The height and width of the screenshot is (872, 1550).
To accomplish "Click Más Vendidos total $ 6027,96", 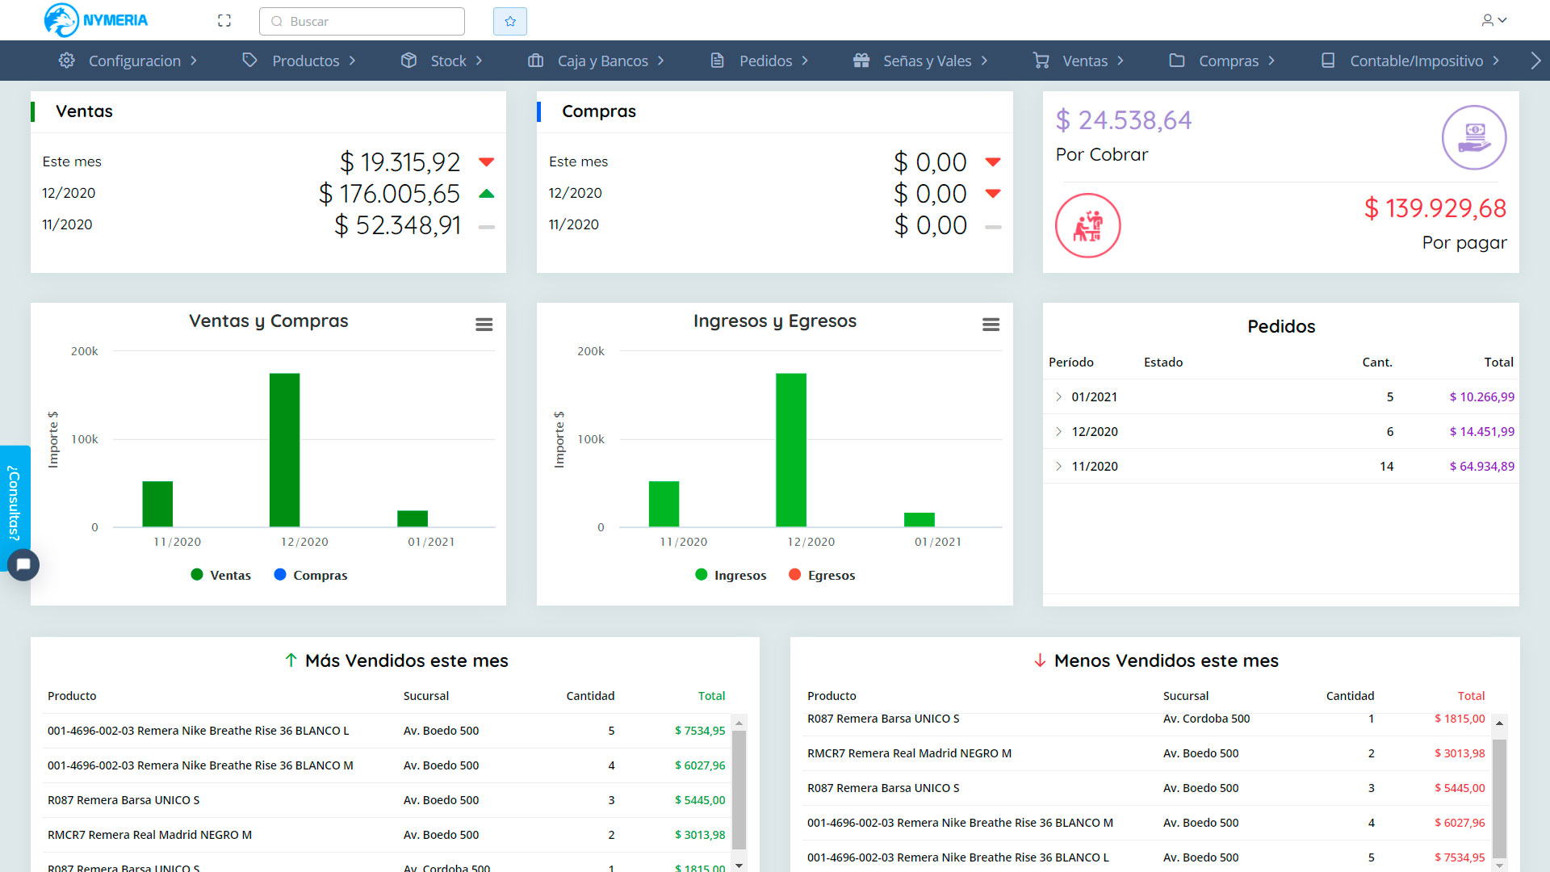I will [700, 765].
